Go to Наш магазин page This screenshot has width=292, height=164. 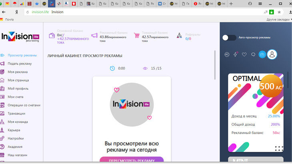click(17, 155)
